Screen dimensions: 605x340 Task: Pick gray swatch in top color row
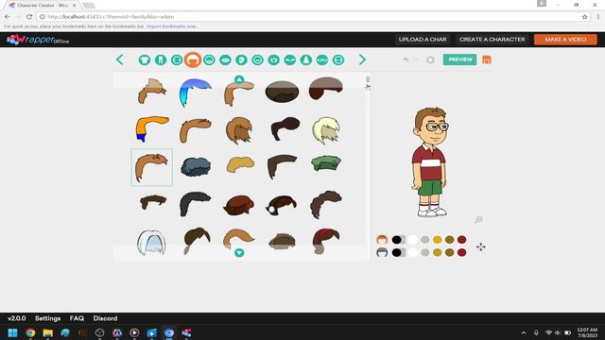[424, 240]
